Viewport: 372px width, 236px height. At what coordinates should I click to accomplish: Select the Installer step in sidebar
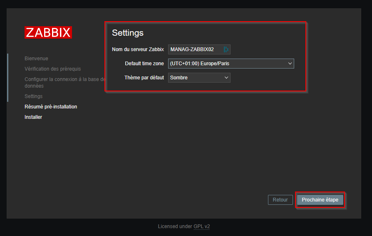click(x=33, y=117)
